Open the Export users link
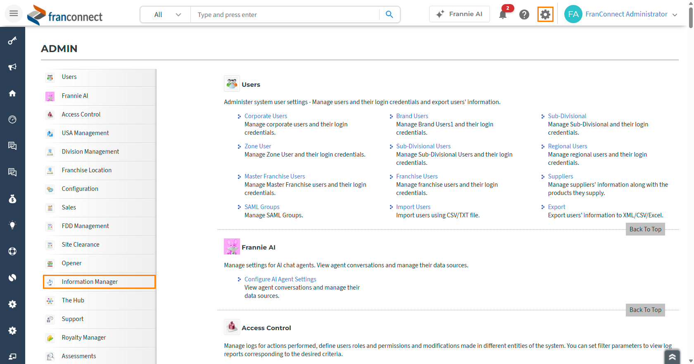Screen dimensions: 694x364 pyautogui.click(x=556, y=207)
